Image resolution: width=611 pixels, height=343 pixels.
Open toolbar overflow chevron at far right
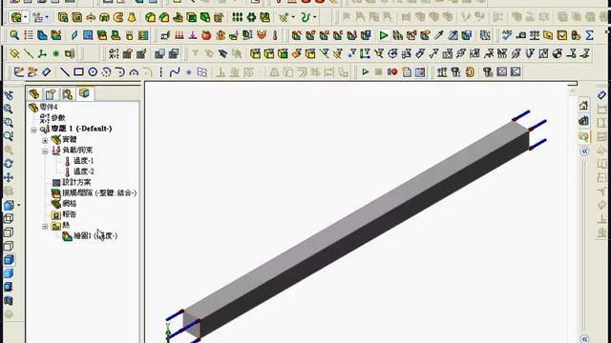click(x=608, y=31)
